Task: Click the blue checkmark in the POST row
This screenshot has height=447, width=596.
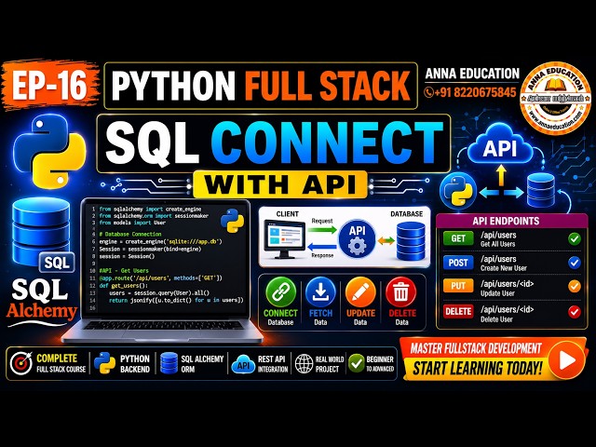Action: (x=575, y=263)
